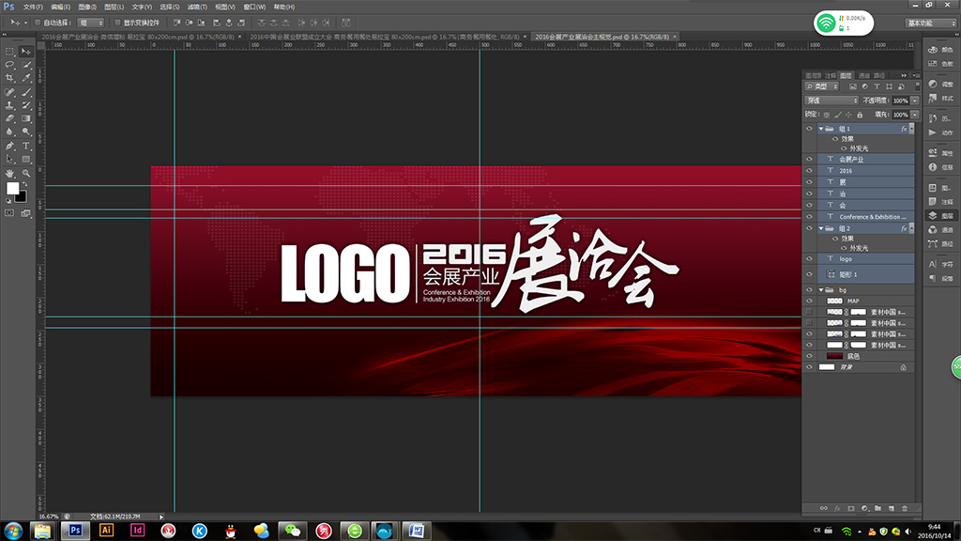Select the Conference & Exhibition text layer

coord(865,217)
